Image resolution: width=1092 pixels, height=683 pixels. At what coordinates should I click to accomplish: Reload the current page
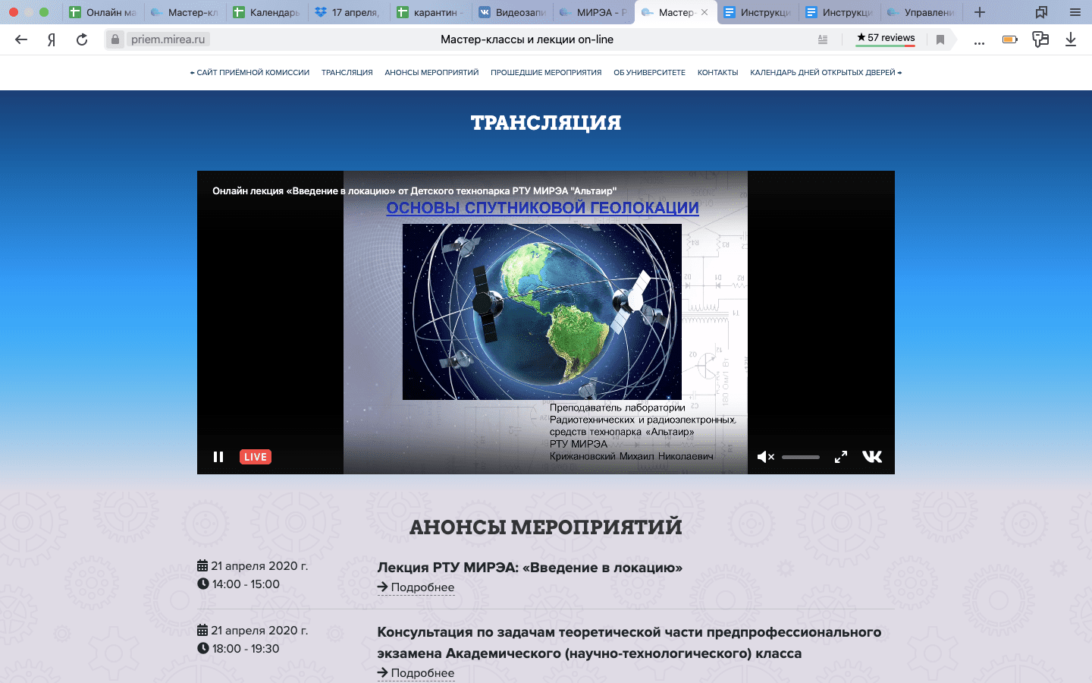click(x=82, y=39)
